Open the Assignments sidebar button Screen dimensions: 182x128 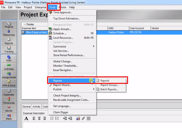pos(9,75)
